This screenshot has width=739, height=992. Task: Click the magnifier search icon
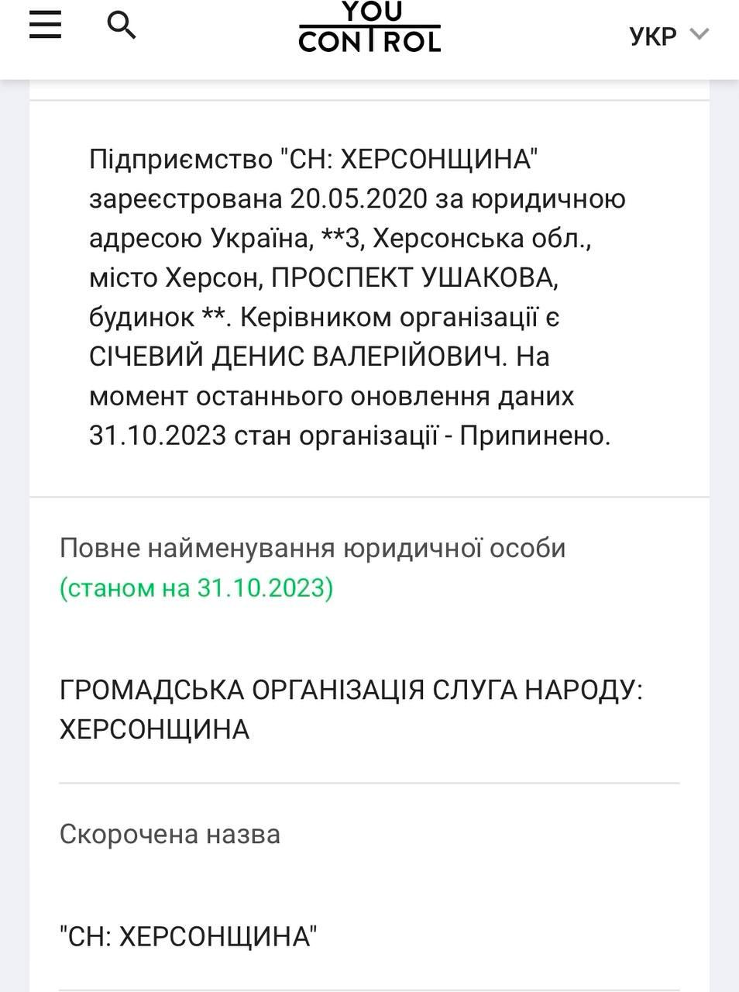pyautogui.click(x=121, y=26)
